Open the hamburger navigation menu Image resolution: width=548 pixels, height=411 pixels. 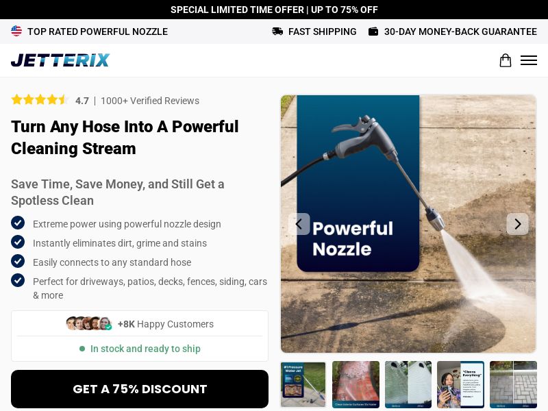point(529,60)
